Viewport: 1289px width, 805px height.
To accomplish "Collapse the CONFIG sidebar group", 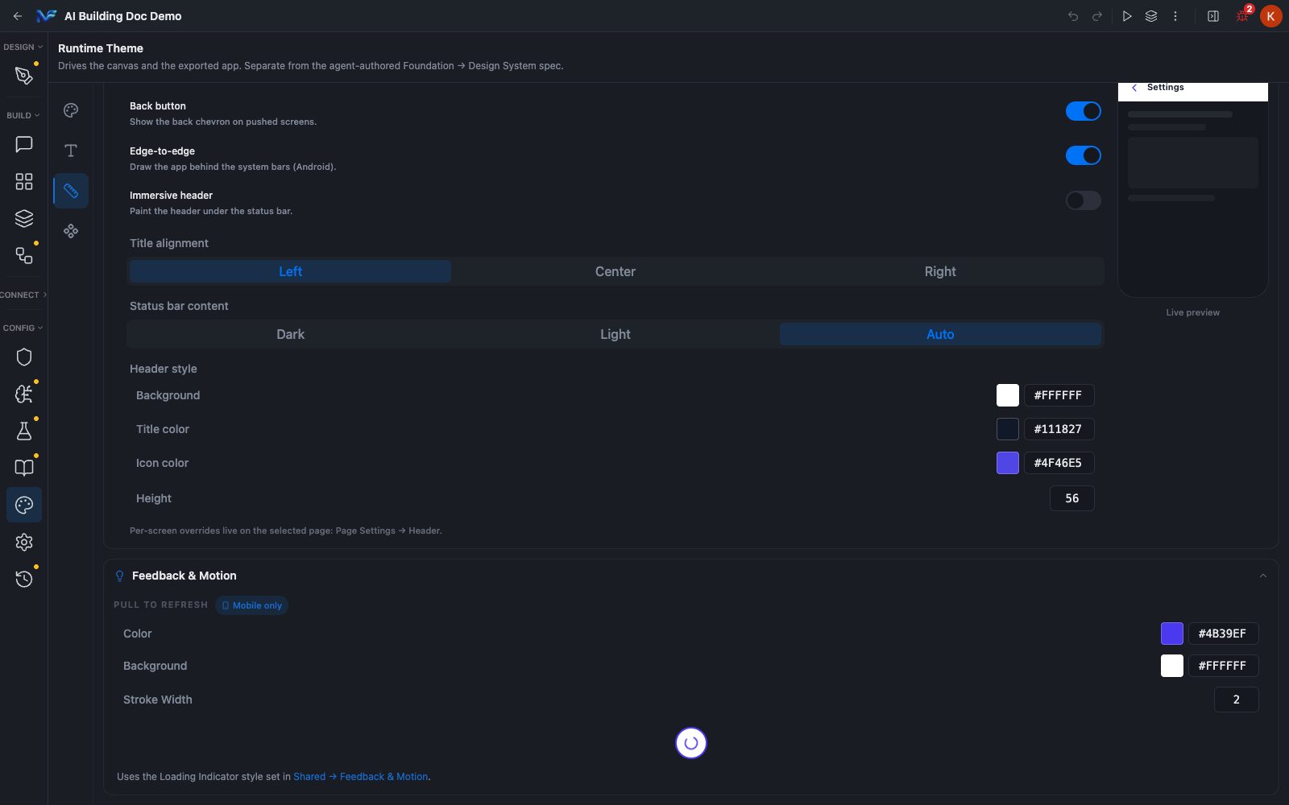I will click(23, 328).
